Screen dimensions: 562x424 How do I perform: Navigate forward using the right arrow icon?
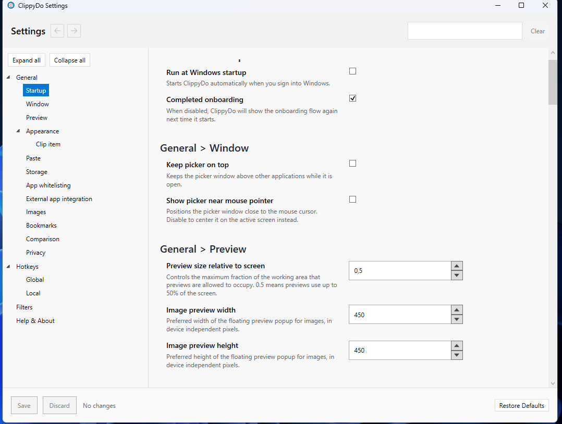(x=74, y=31)
